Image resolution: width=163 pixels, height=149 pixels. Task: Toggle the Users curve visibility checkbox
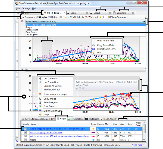coord(25,140)
